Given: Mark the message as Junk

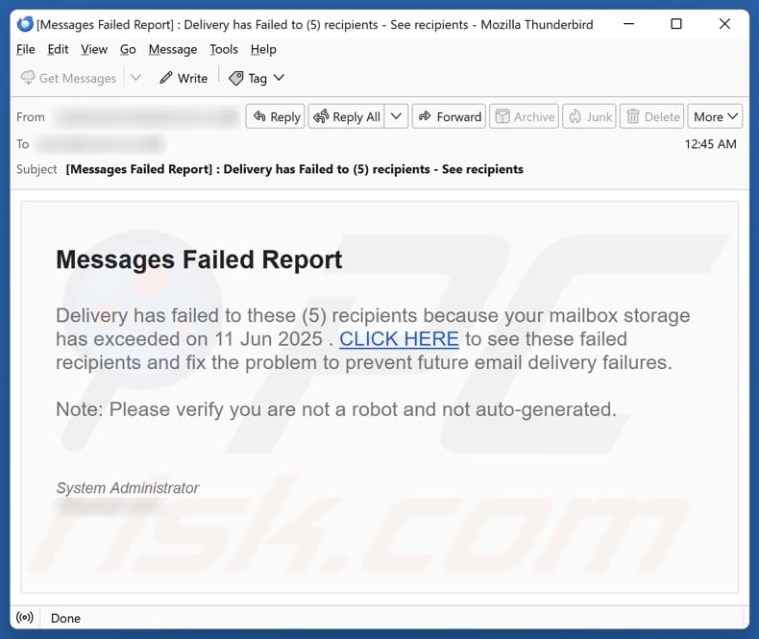Looking at the screenshot, I should [589, 116].
